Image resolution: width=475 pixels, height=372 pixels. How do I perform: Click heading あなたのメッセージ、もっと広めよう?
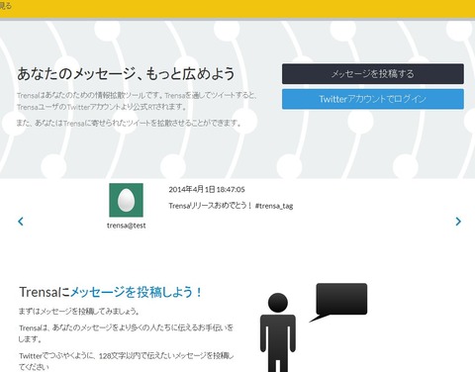(x=126, y=73)
